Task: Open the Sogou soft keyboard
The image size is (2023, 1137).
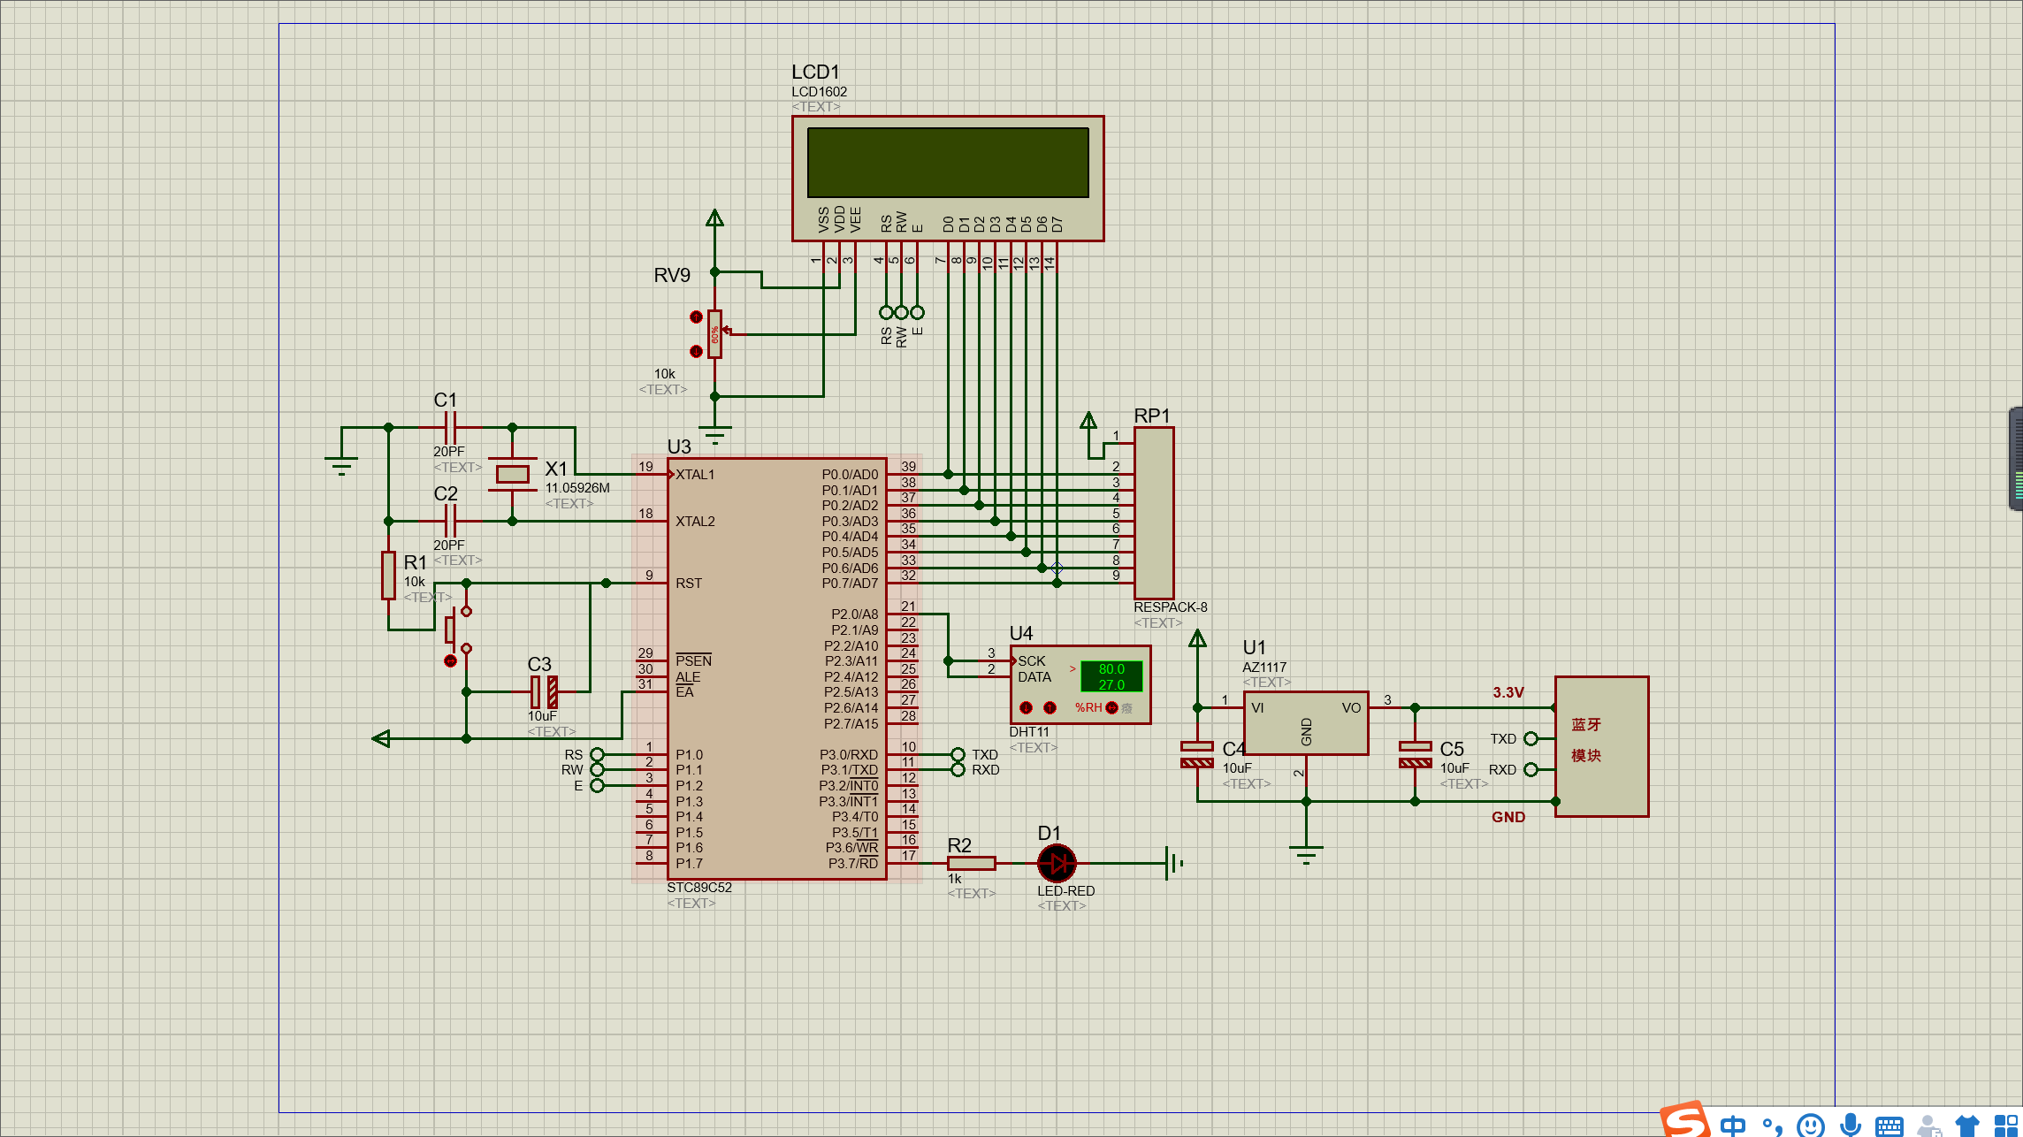Action: click(1889, 1126)
